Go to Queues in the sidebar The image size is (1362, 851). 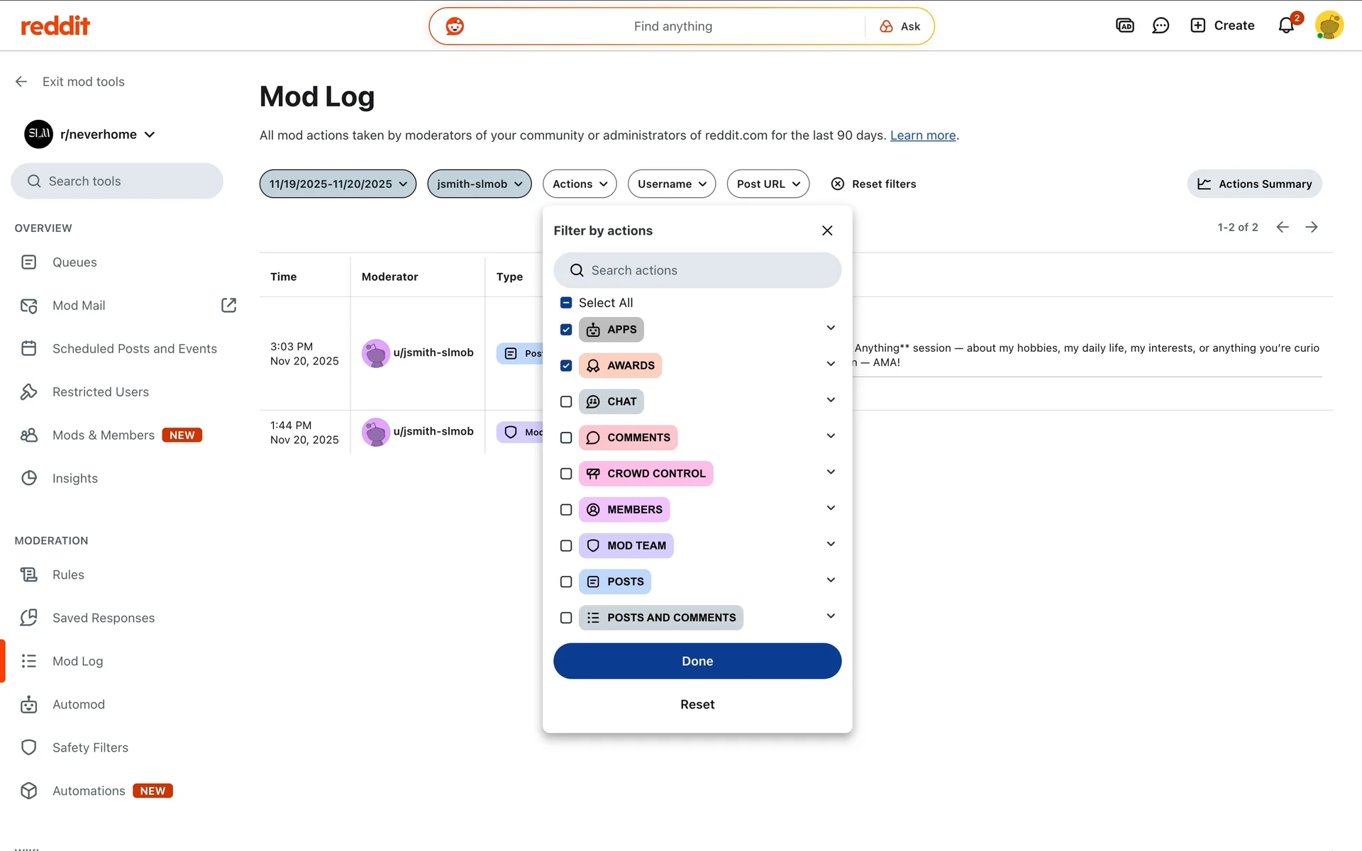(74, 262)
